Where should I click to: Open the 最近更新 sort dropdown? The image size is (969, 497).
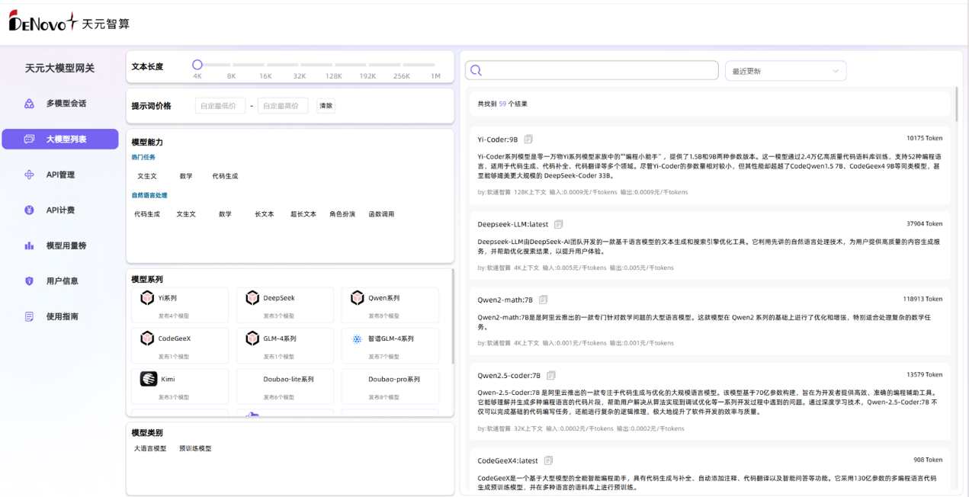785,69
